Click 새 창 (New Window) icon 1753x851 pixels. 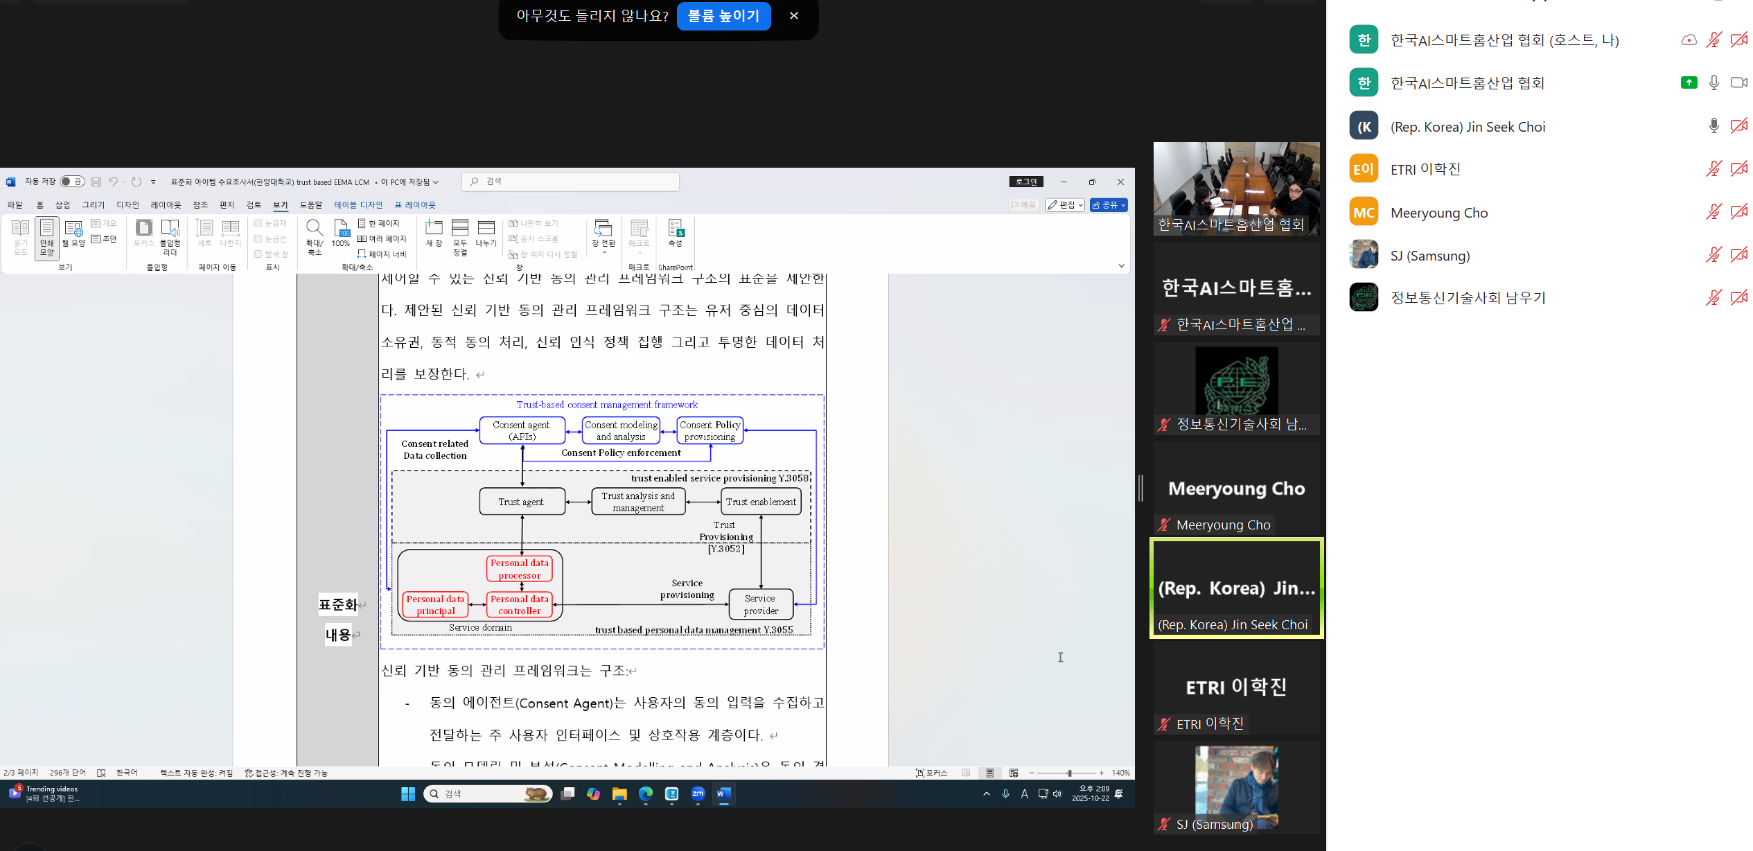tap(434, 233)
